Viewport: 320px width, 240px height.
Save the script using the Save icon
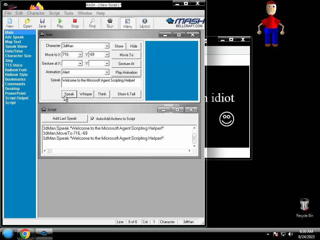(x=42, y=23)
